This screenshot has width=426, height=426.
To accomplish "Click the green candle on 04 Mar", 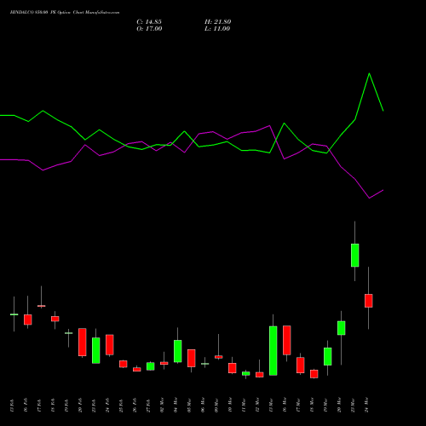I will click(x=178, y=351).
